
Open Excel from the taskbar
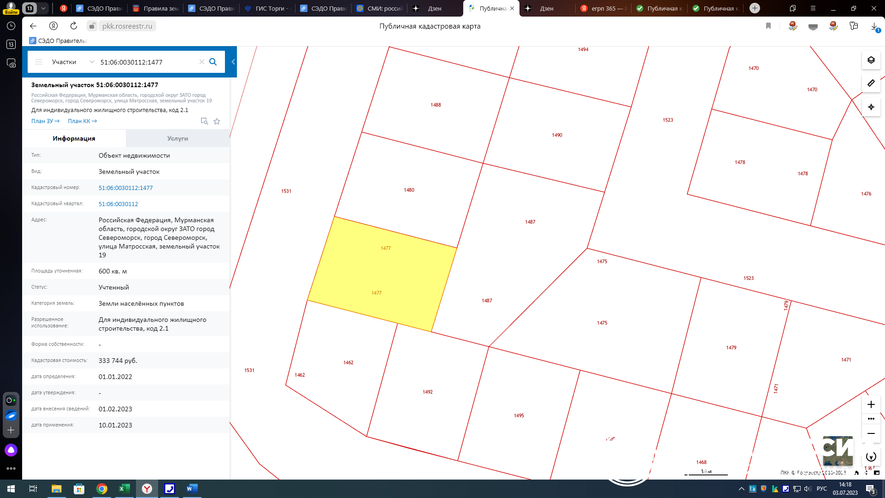tap(124, 489)
